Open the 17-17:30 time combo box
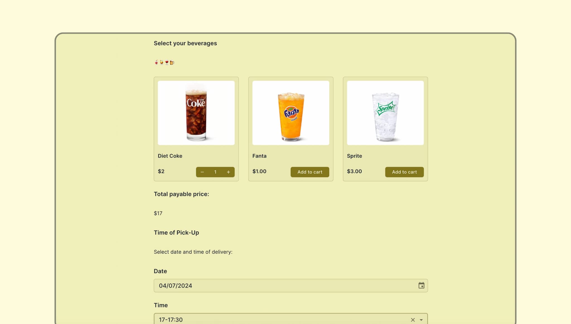This screenshot has height=324, width=571. tap(279, 320)
